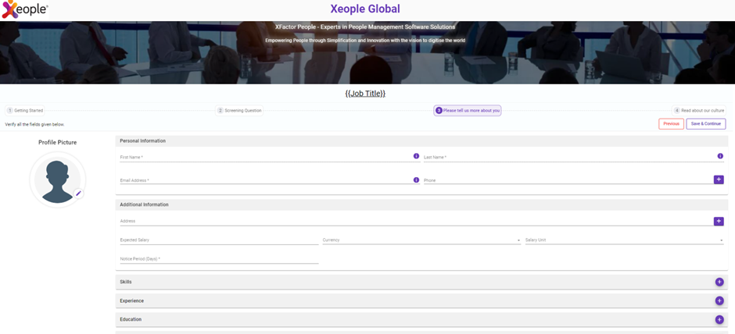Go to step 4 Read about our culture
Image resolution: width=735 pixels, height=334 pixels.
point(699,111)
